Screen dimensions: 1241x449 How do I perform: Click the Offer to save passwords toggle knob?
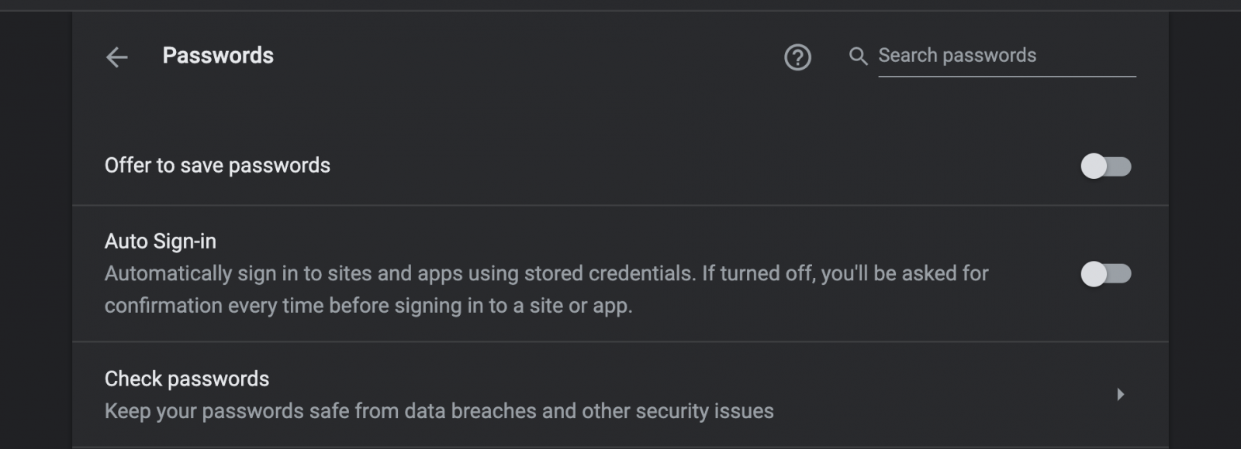1094,166
